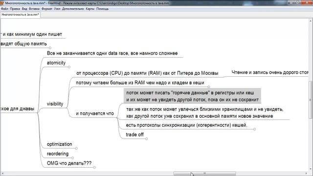
Task: Click vertical scrollbar up arrow
Action: click(x=311, y=21)
